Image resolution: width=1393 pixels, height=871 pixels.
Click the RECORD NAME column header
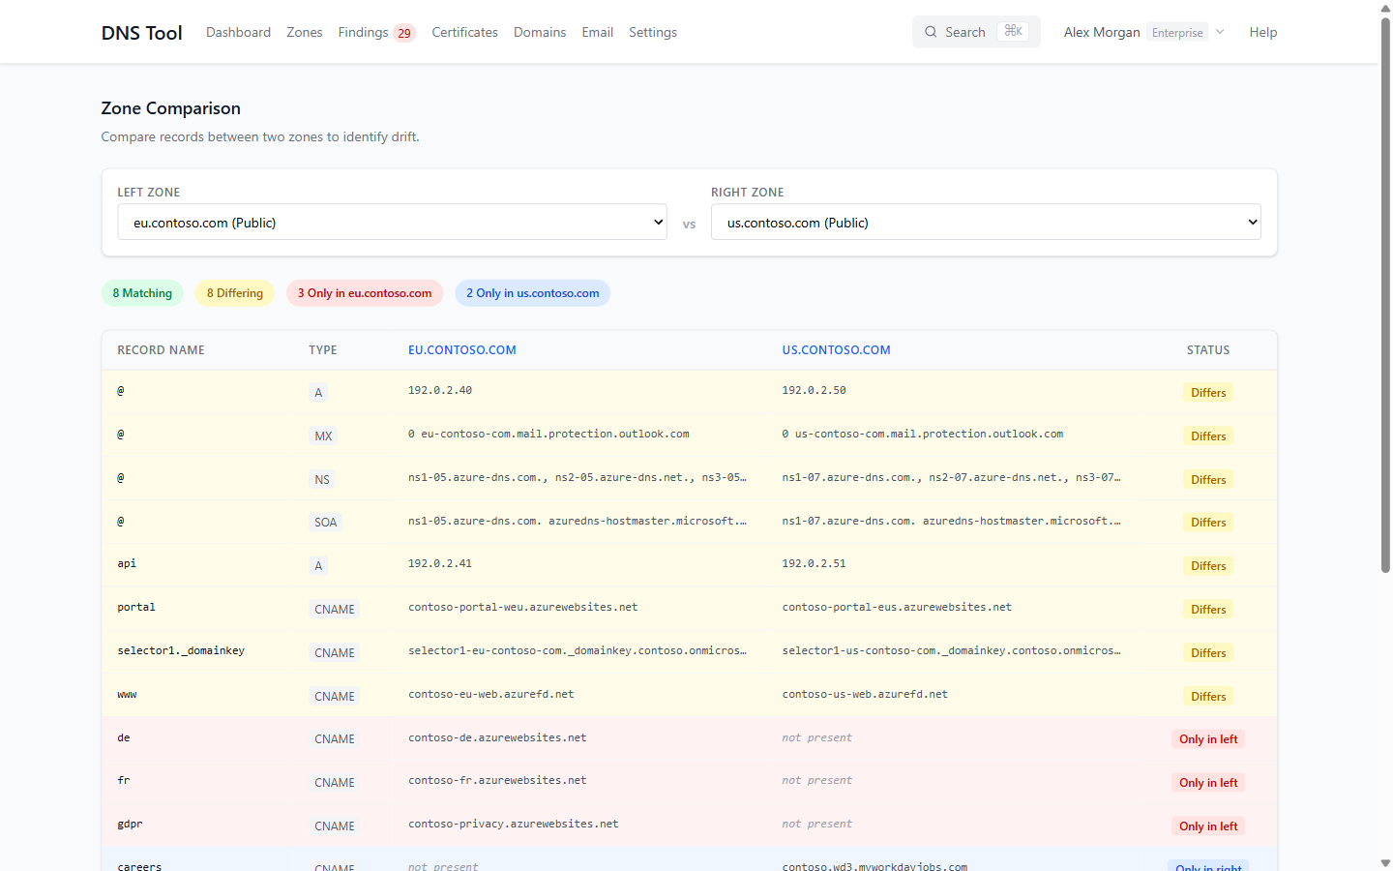point(161,350)
